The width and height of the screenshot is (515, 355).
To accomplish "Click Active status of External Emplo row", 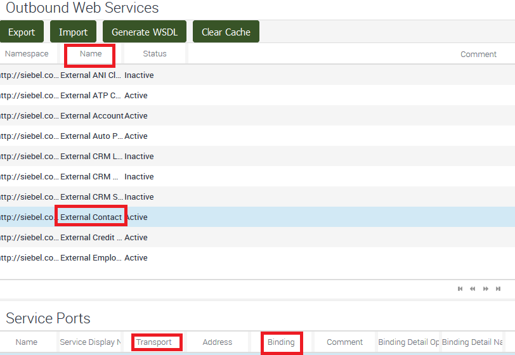I will [x=136, y=258].
